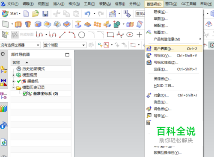Open the 编辑(E) menu

coord(28,4)
